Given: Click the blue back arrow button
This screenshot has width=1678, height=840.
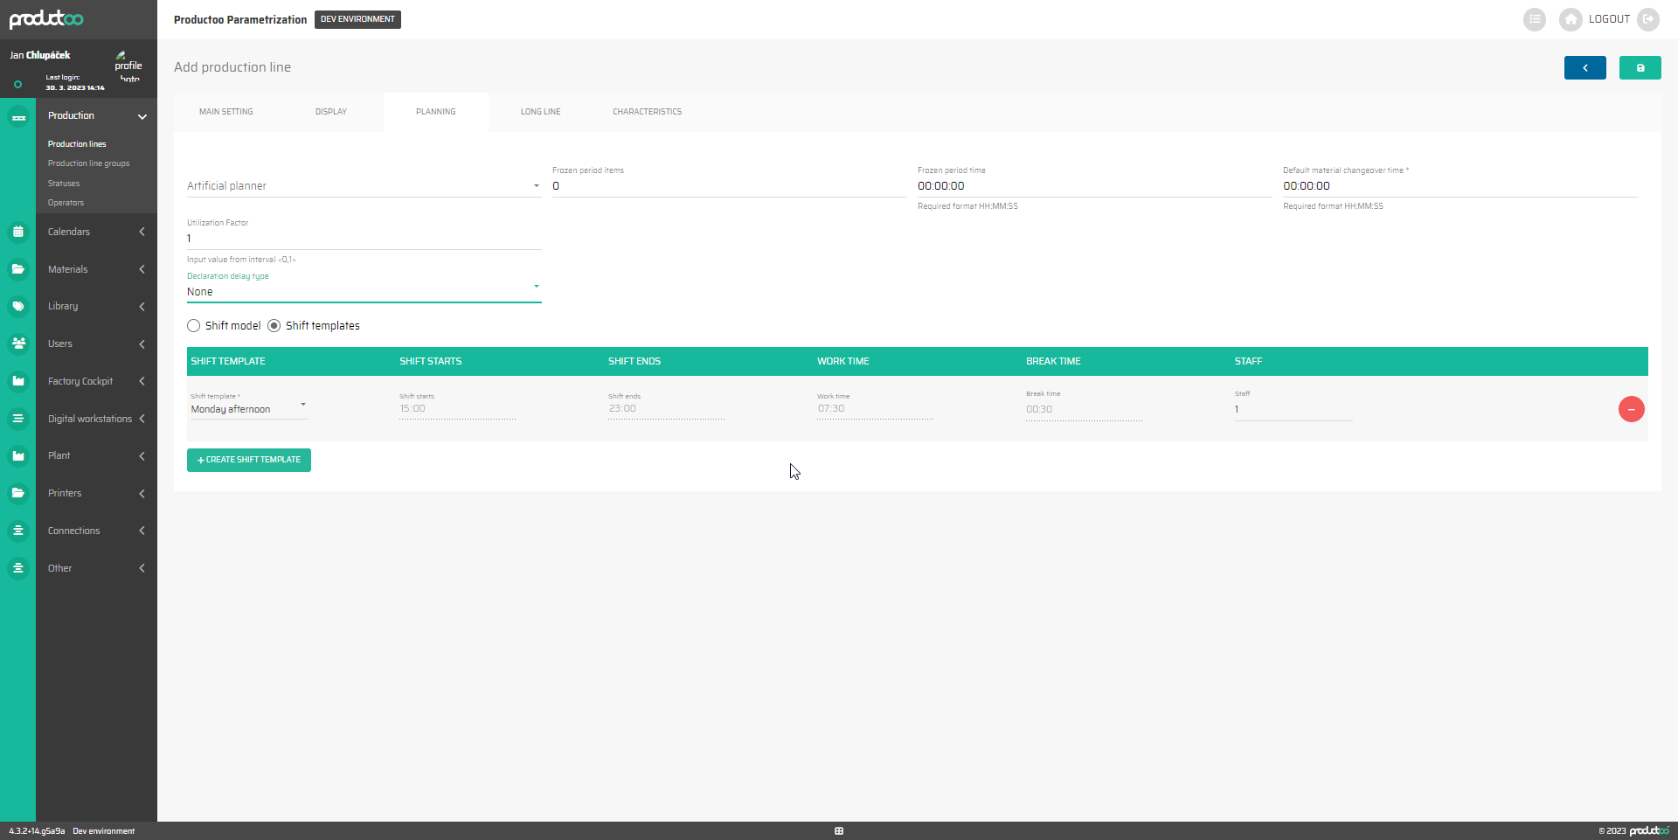Looking at the screenshot, I should click(x=1584, y=68).
